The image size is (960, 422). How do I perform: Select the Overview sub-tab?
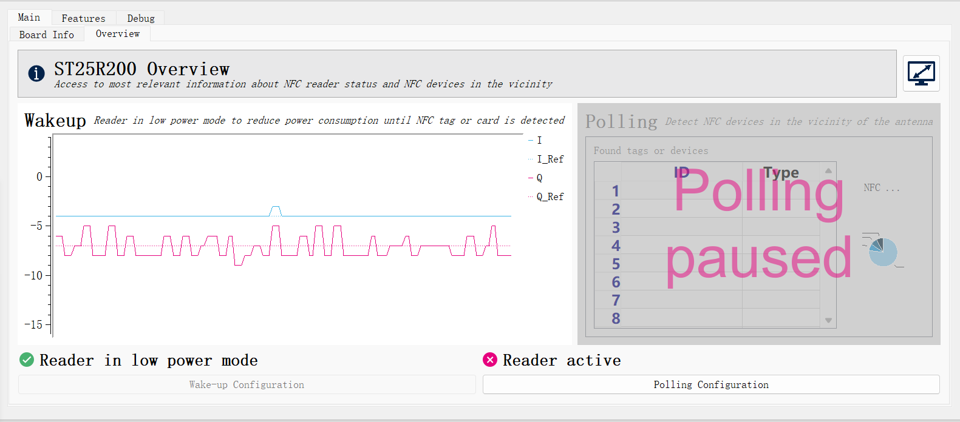click(x=118, y=34)
